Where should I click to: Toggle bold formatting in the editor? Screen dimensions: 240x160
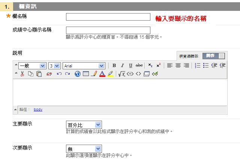(114, 66)
